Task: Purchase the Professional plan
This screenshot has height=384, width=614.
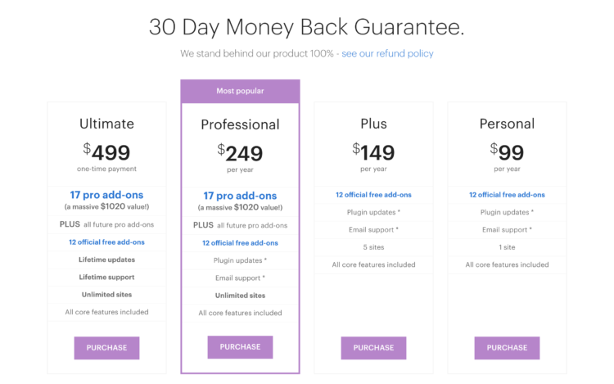Action: pyautogui.click(x=240, y=347)
